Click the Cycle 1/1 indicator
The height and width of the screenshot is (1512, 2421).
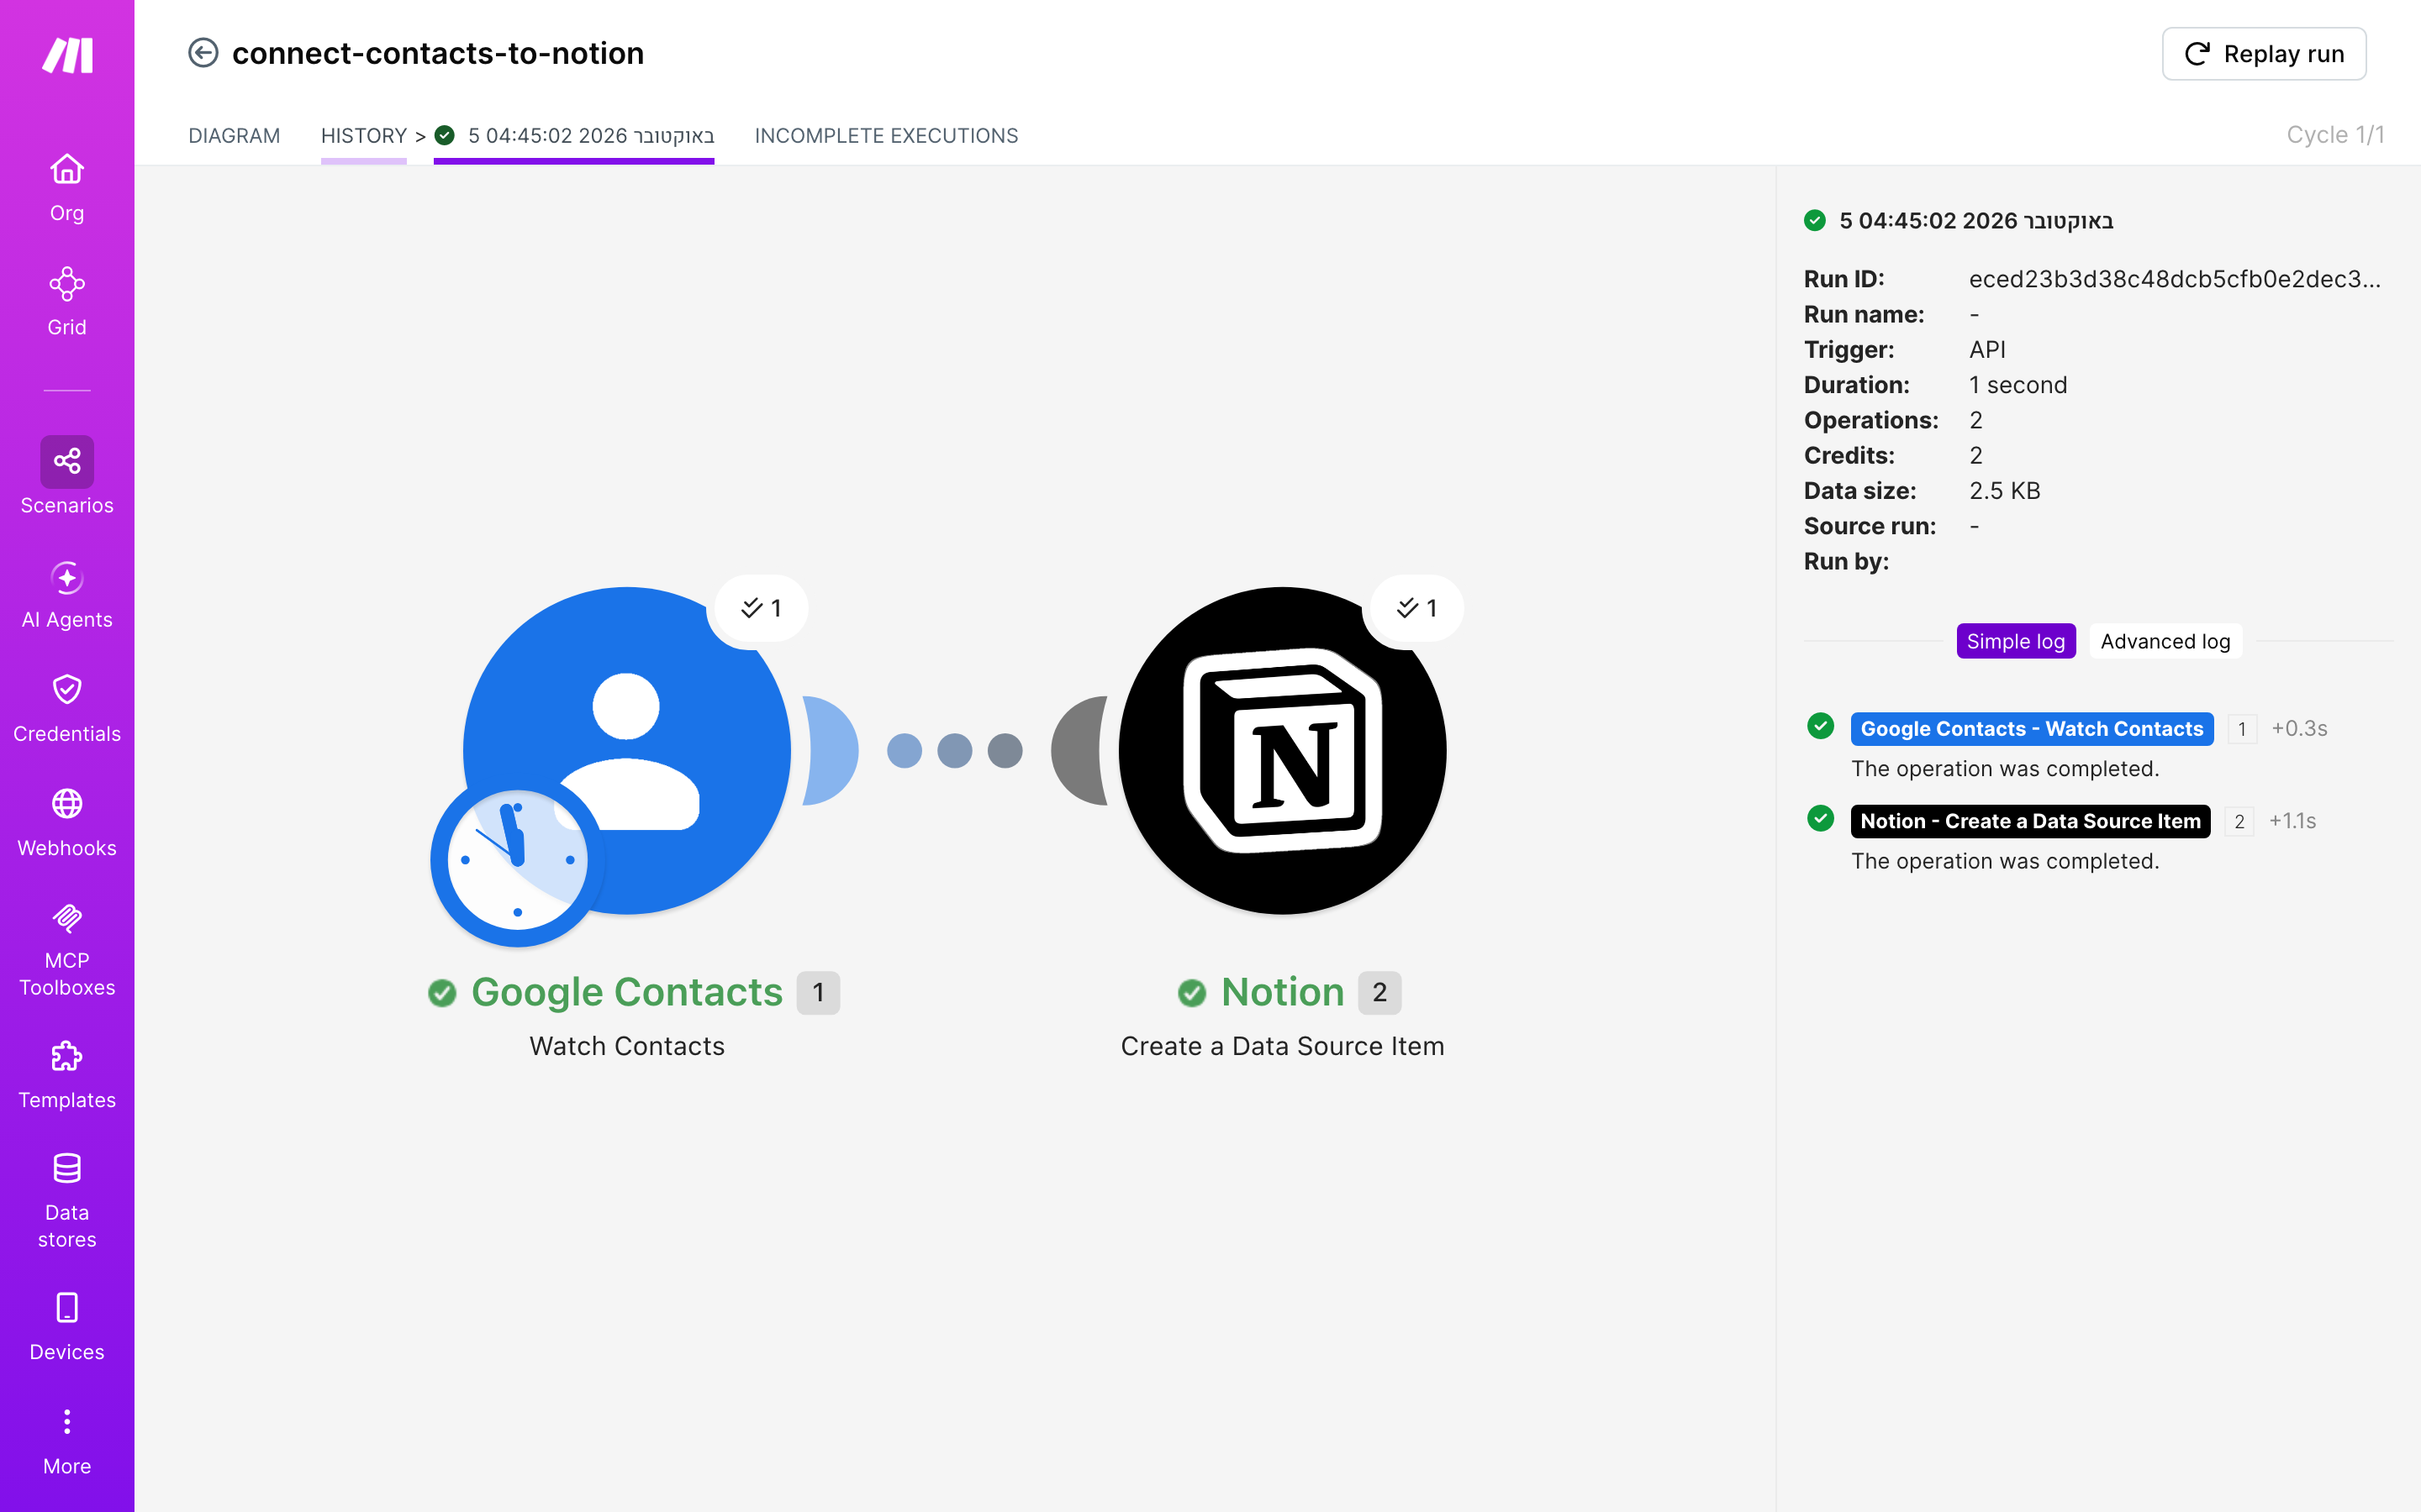(2335, 135)
